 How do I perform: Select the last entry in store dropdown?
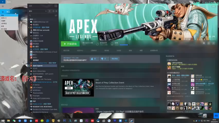(9, 29)
